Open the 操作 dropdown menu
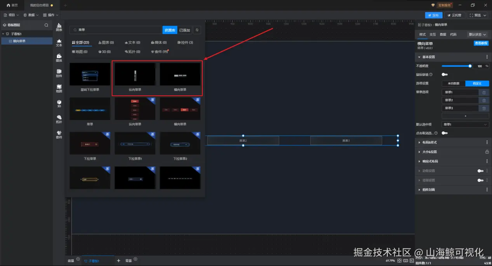 pos(50,15)
